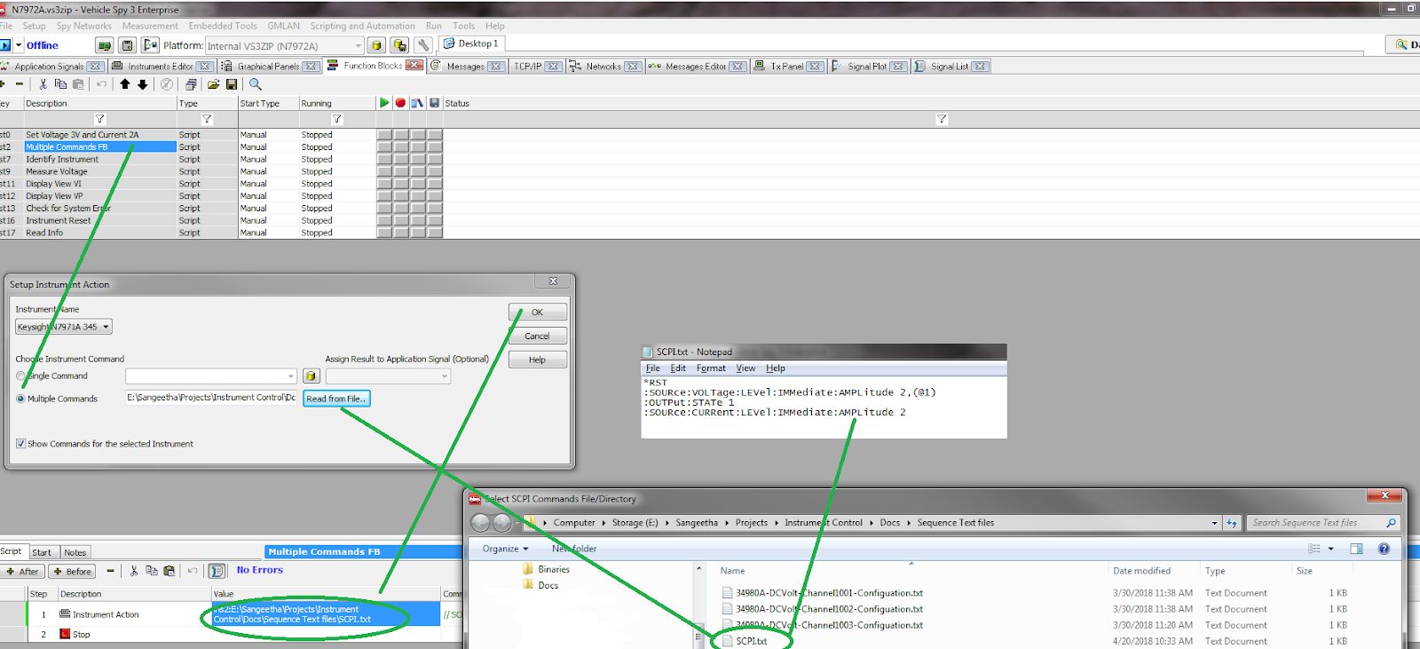Click the magnifier Find icon in toolbar

click(256, 84)
